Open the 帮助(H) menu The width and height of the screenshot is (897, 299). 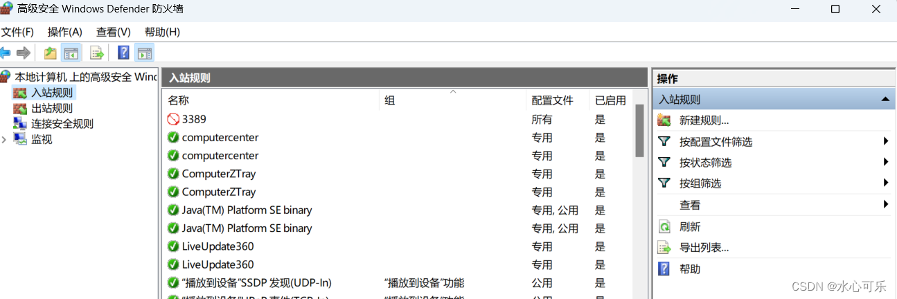(162, 32)
